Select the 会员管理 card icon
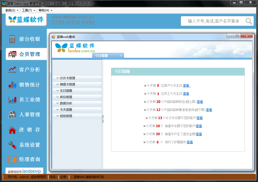The width and height of the screenshot is (258, 182). point(12,54)
